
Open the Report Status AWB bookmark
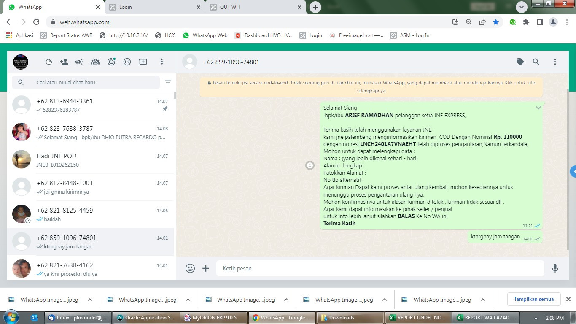pos(66,35)
